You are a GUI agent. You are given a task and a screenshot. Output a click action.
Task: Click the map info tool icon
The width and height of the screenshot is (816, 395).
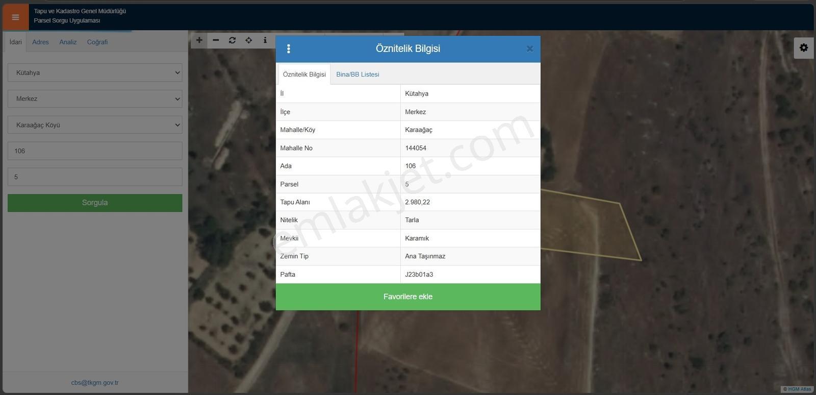(x=265, y=40)
